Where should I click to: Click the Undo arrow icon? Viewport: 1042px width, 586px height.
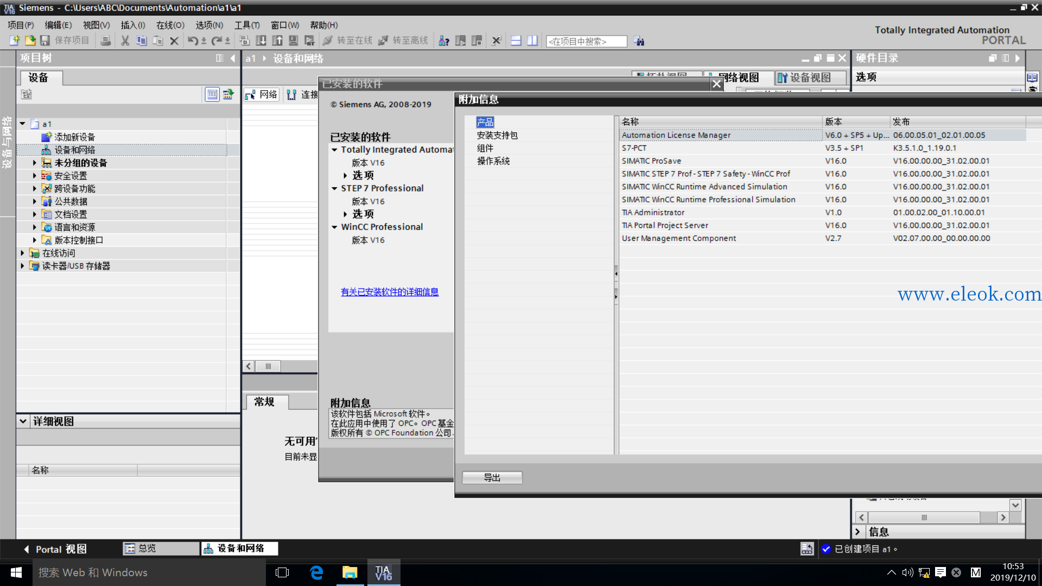(193, 41)
